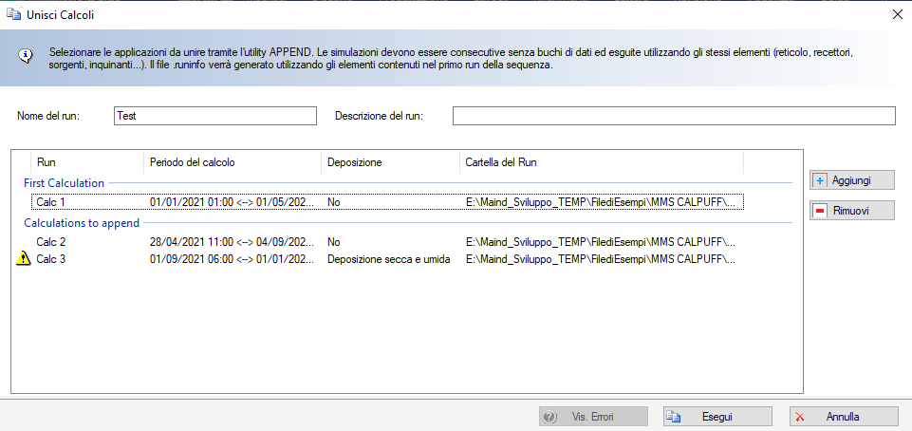This screenshot has height=431, width=912.
Task: Sort by the Run column header
Action: [86, 162]
